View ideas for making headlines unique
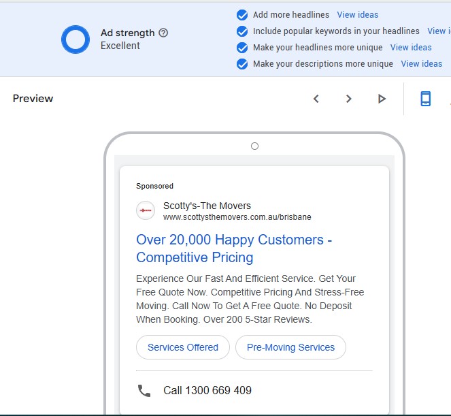 click(x=411, y=48)
